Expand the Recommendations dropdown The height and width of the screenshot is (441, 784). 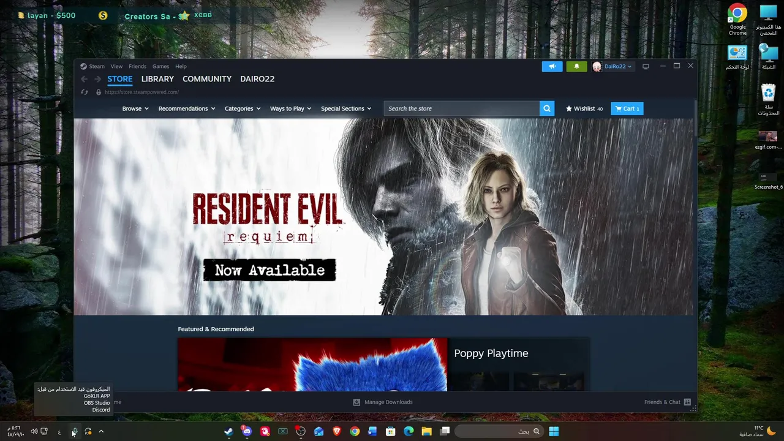pos(187,108)
